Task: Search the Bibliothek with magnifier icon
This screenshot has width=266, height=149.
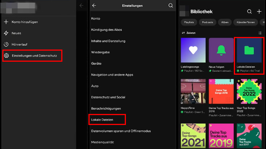Action: [250, 11]
